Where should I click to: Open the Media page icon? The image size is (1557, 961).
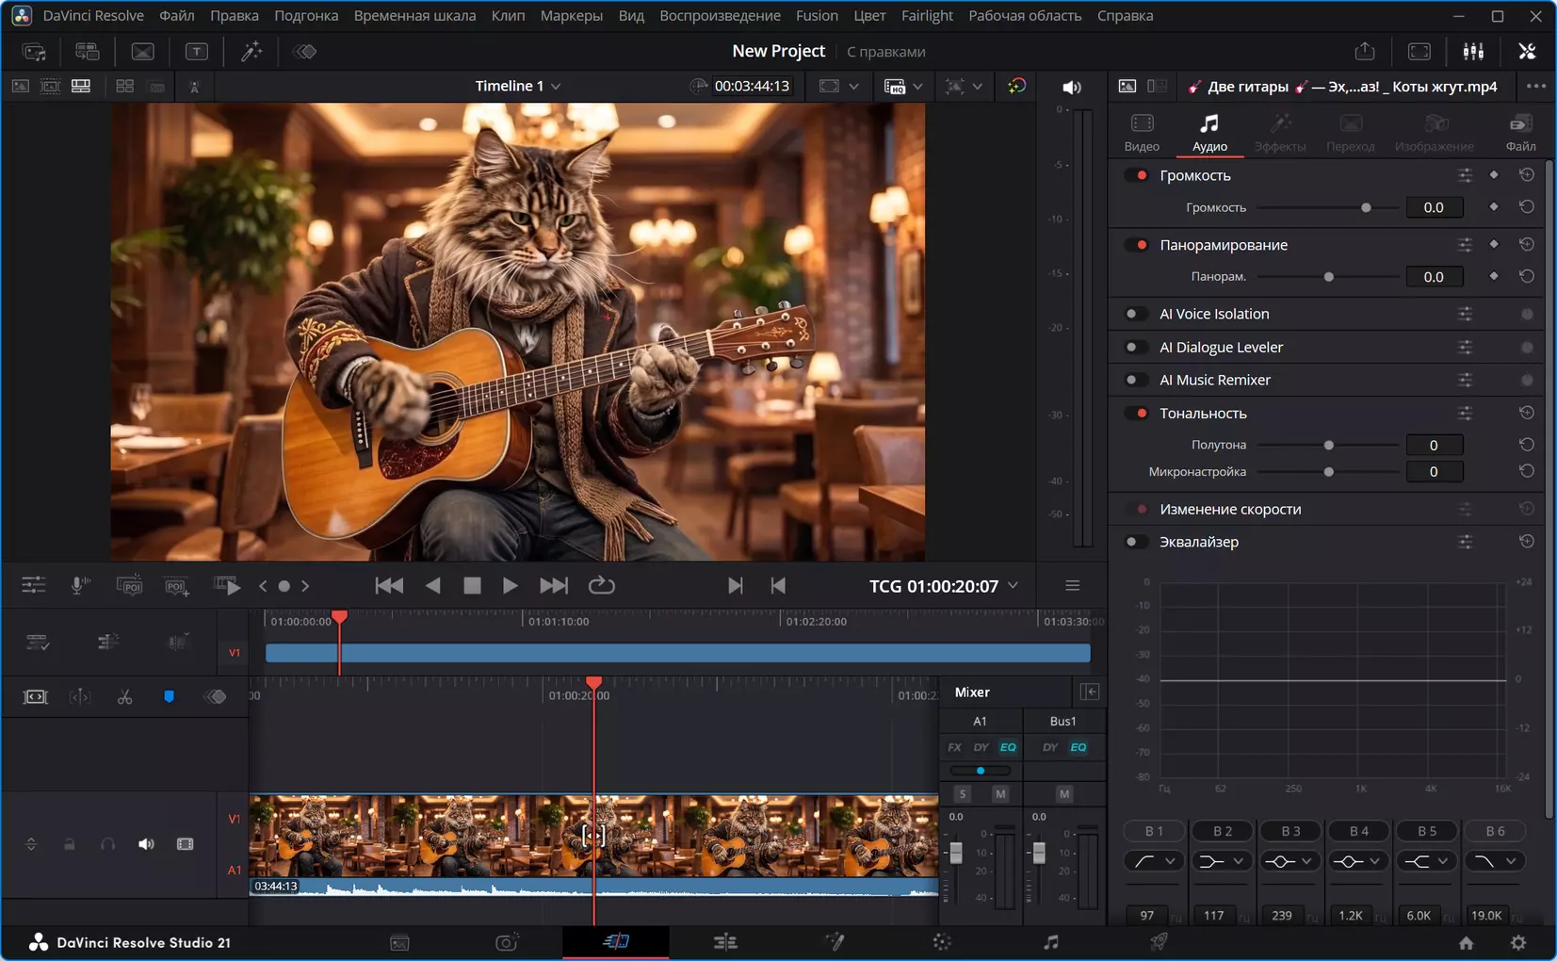pyautogui.click(x=399, y=942)
